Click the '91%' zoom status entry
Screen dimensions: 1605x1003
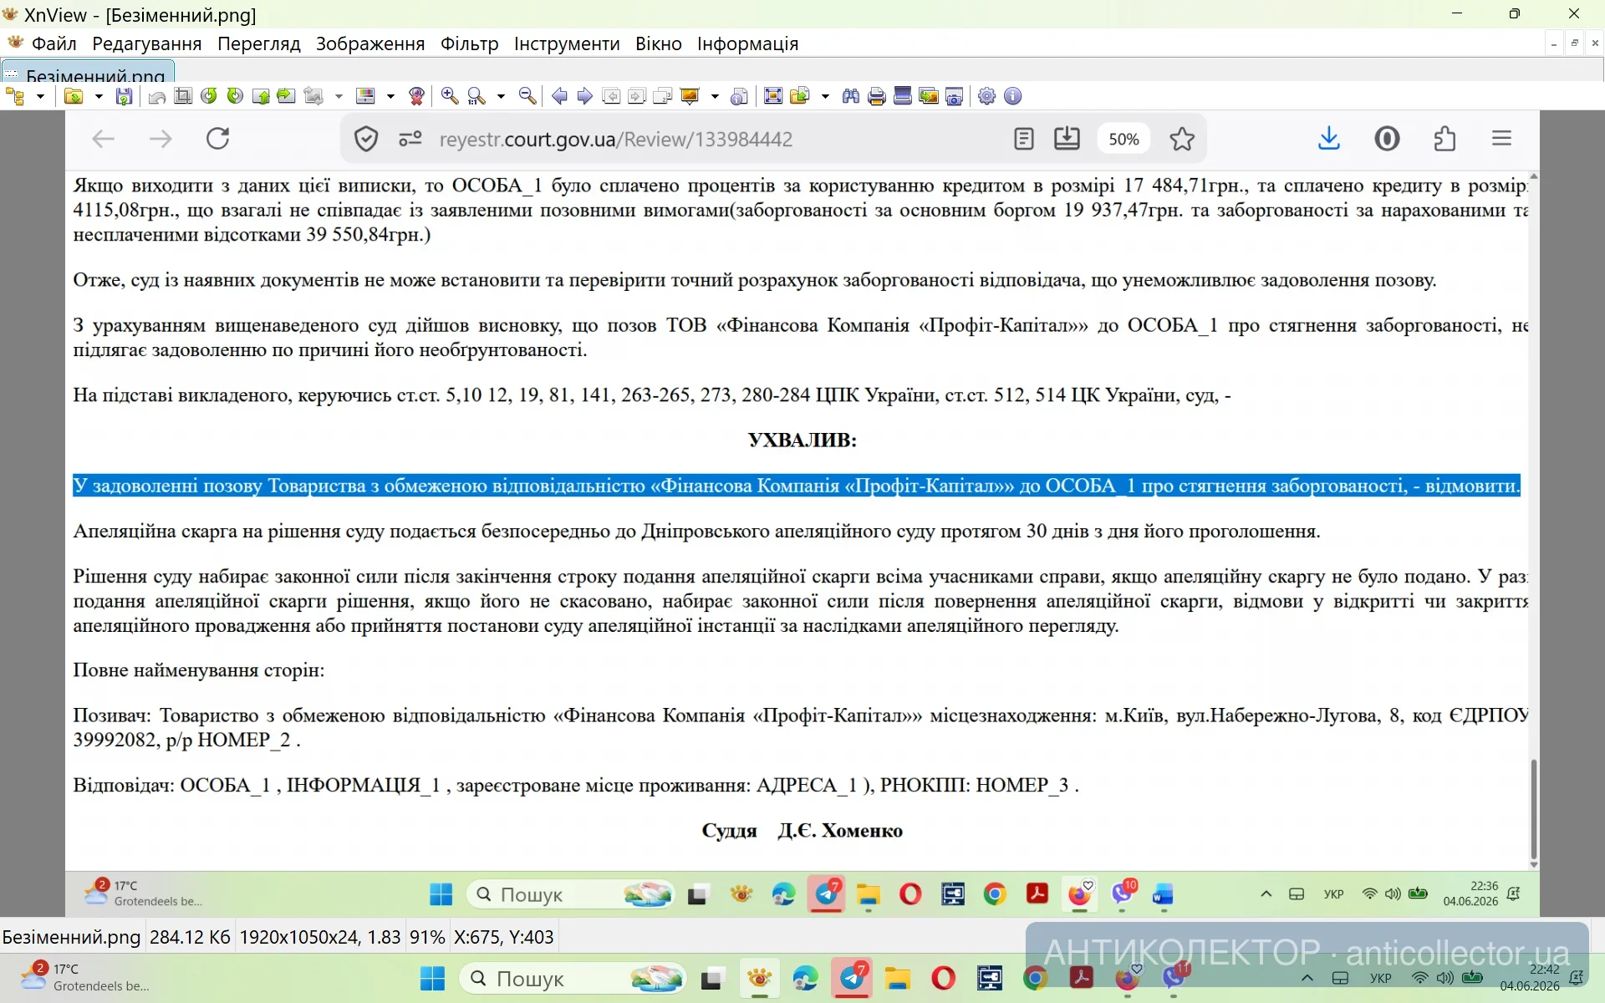pos(427,937)
